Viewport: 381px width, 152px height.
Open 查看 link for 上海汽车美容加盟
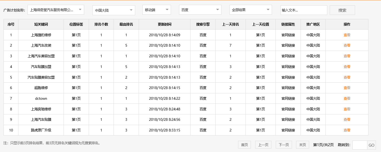pyautogui.click(x=347, y=56)
